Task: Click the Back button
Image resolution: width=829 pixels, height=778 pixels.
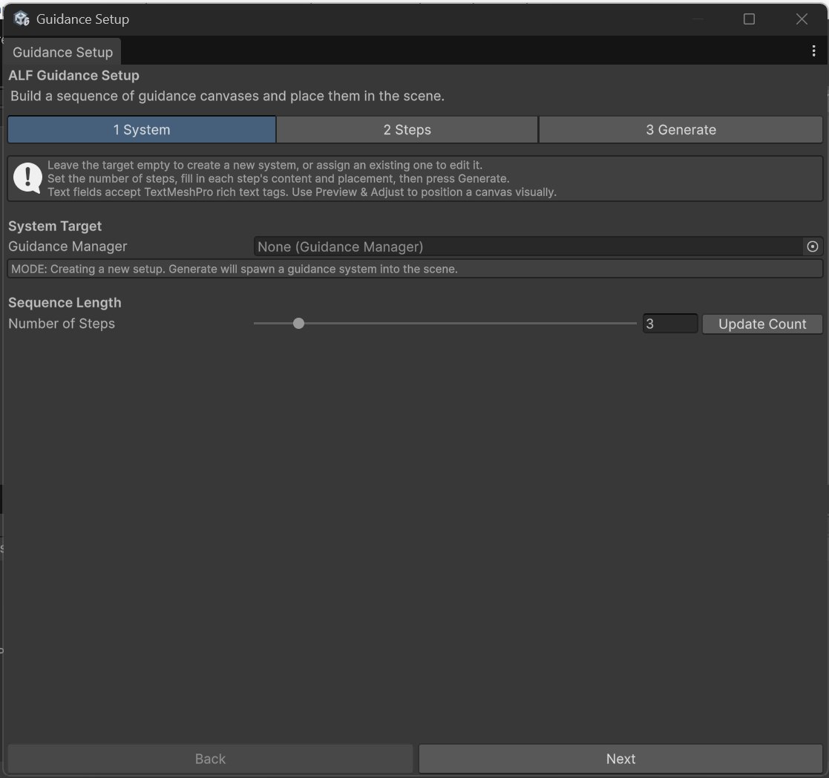Action: 210,759
